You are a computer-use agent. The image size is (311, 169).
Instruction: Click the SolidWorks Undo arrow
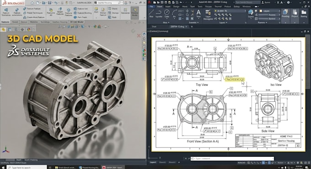(56, 3)
